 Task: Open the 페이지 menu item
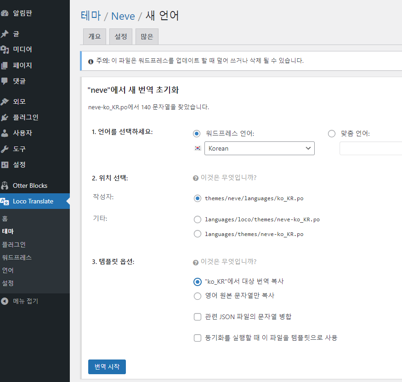tap(35, 66)
